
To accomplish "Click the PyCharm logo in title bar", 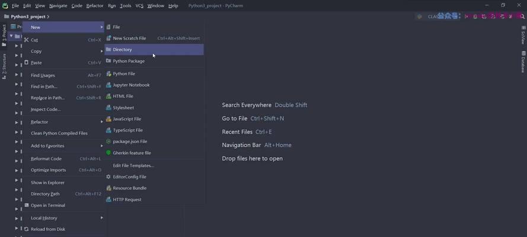I will tap(5, 5).
